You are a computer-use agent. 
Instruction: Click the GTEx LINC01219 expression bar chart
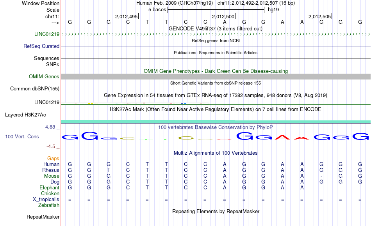point(135,103)
